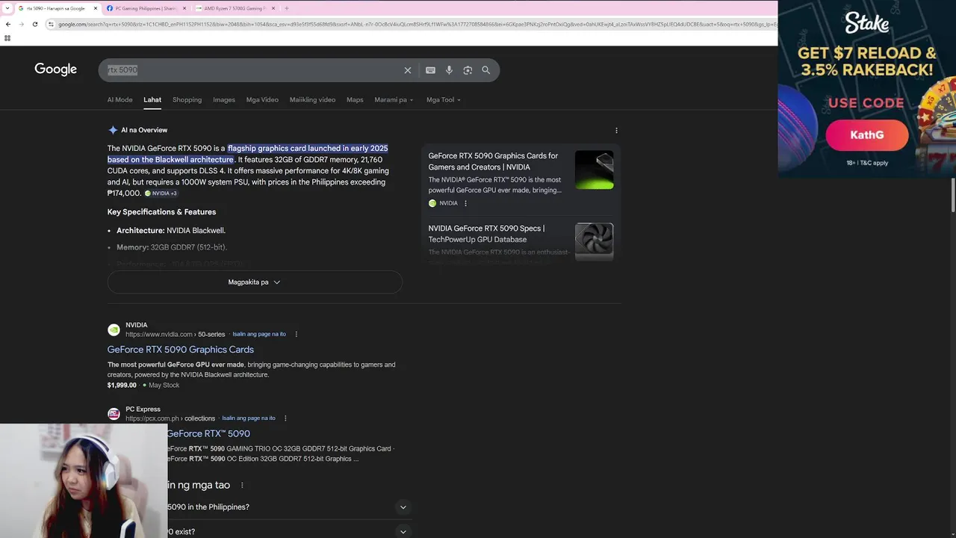
Task: View site information icon in address bar
Action: (x=51, y=24)
